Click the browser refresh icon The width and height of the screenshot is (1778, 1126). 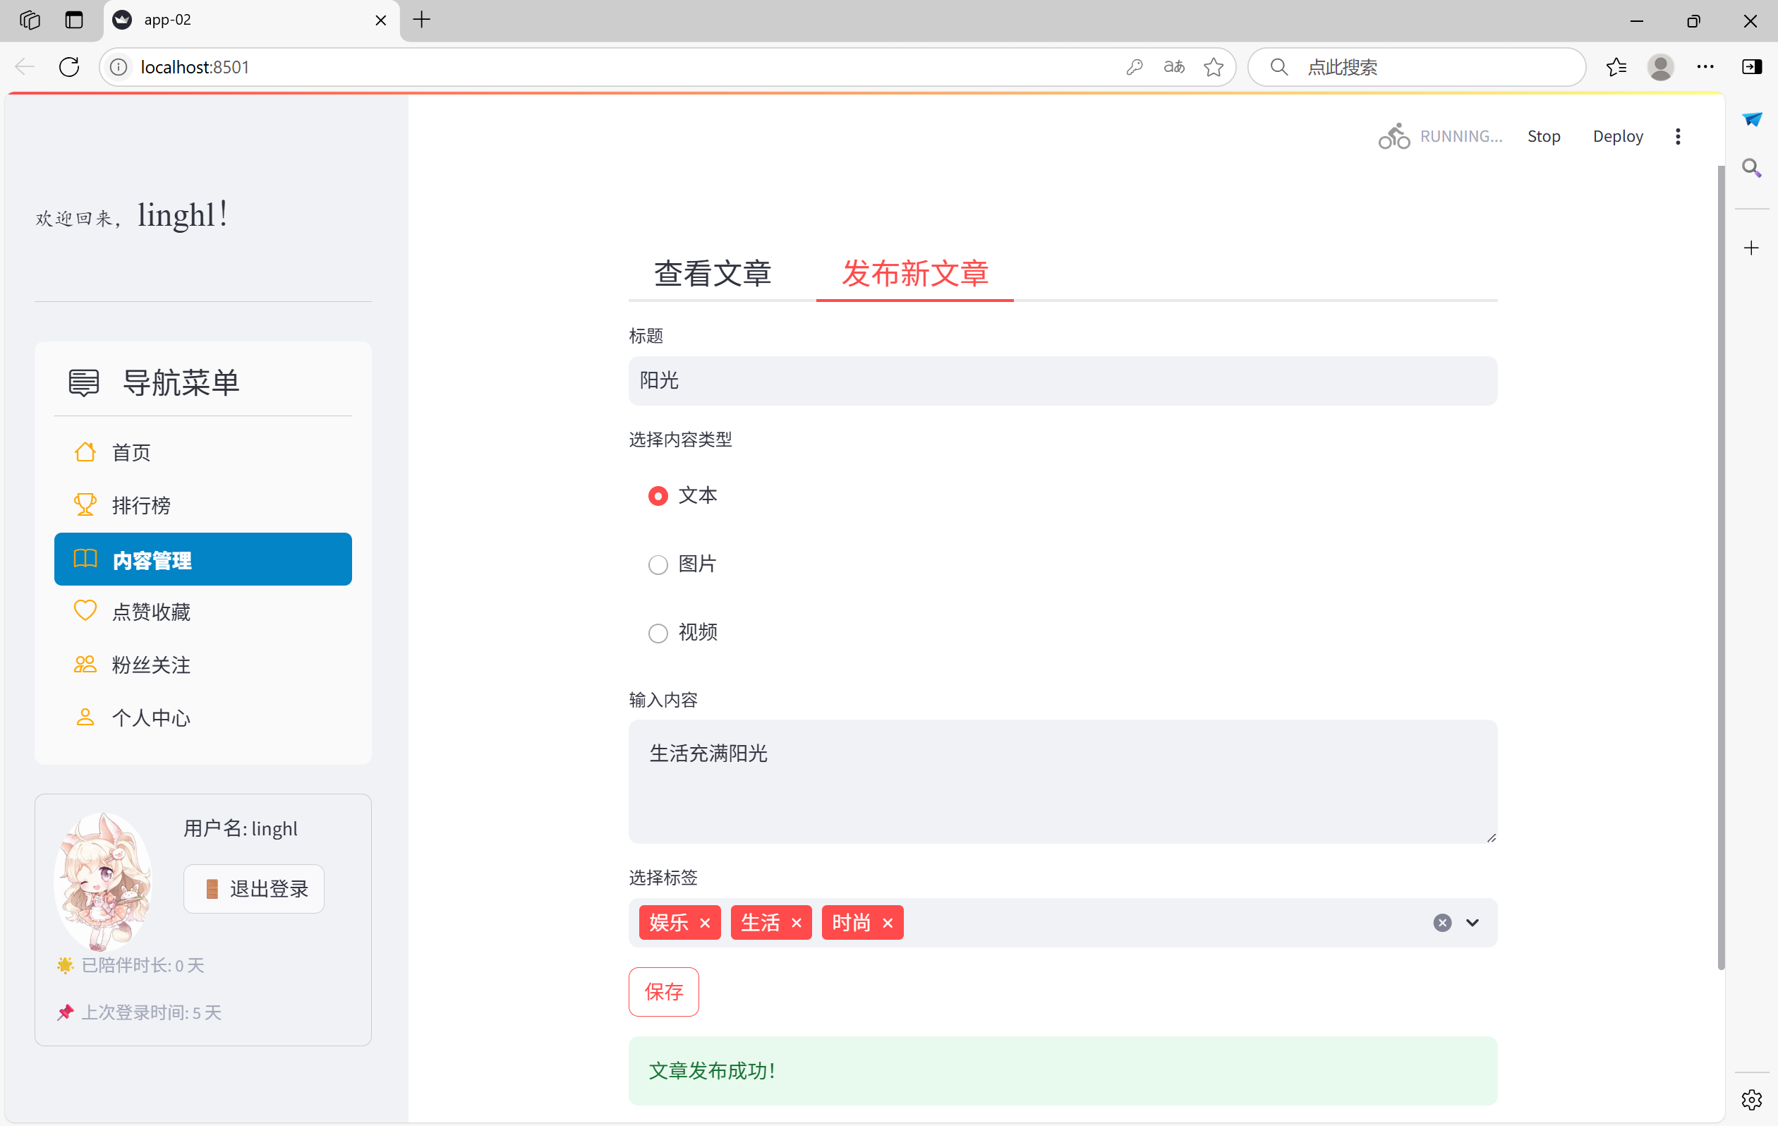pyautogui.click(x=69, y=67)
